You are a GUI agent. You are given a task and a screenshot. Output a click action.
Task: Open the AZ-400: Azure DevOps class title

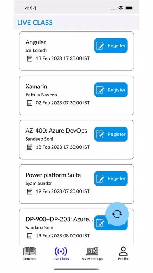[56, 131]
